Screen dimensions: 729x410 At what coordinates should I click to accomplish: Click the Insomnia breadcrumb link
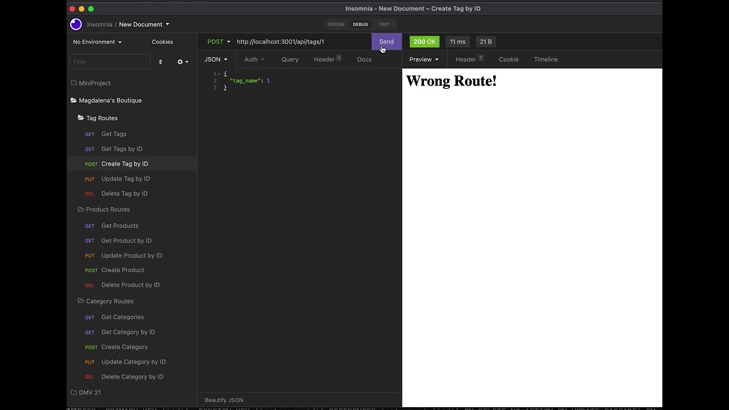pyautogui.click(x=100, y=24)
